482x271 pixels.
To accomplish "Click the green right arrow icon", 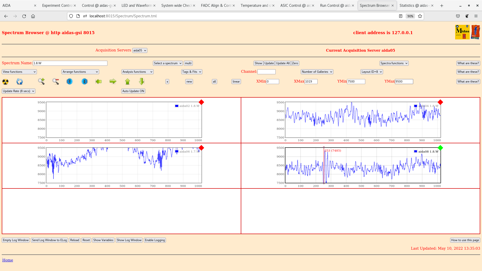I will click(113, 81).
